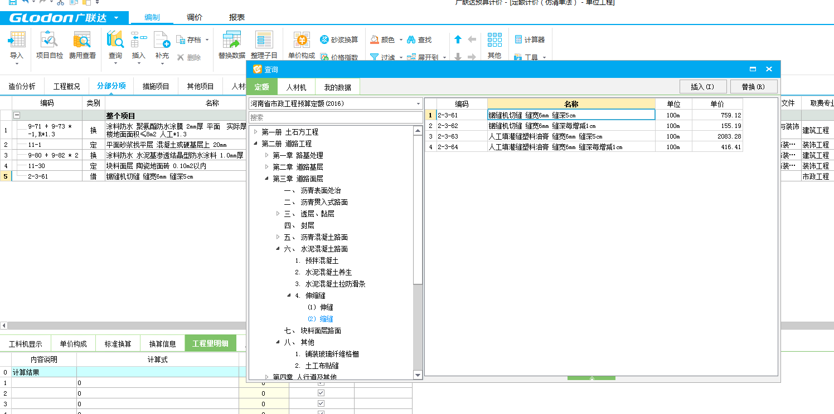
Task: Open the 存档 dropdown arrow
Action: (x=207, y=40)
